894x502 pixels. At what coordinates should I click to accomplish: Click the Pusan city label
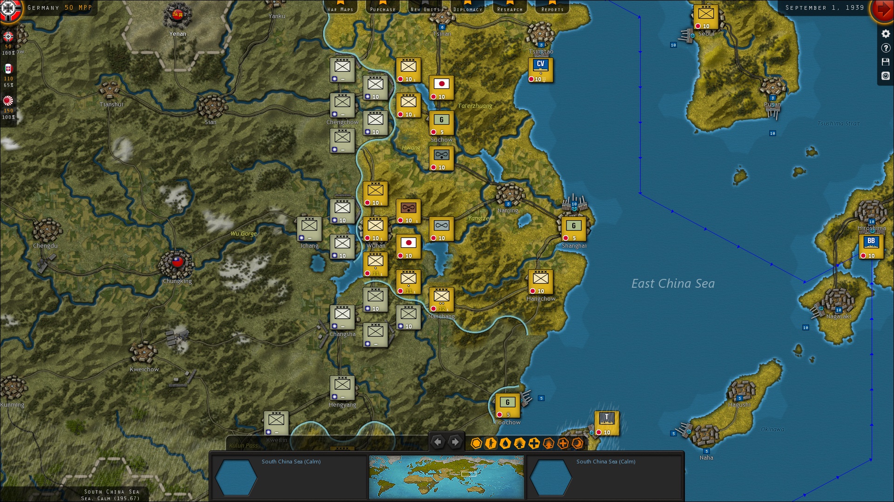772,105
